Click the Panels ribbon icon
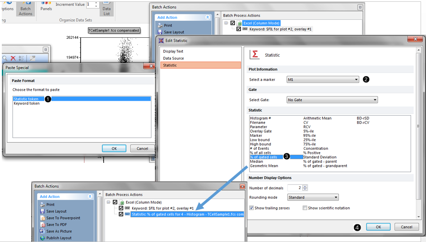Screen dimensions: 426x242 [46, 6]
